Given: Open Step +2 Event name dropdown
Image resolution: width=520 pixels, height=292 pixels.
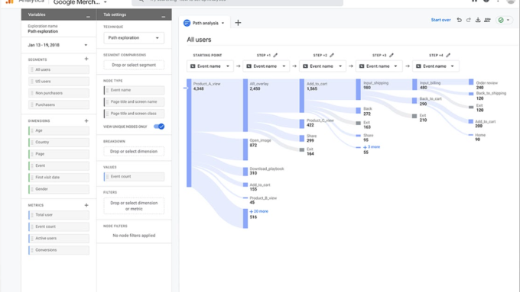Looking at the screenshot, I should 323,66.
